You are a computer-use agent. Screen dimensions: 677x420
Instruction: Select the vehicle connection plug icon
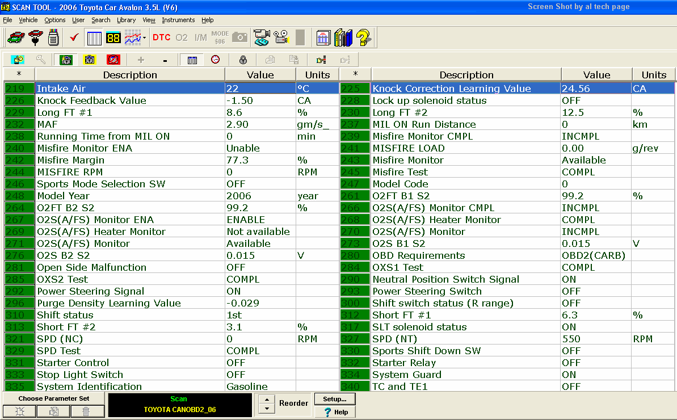[x=36, y=37]
